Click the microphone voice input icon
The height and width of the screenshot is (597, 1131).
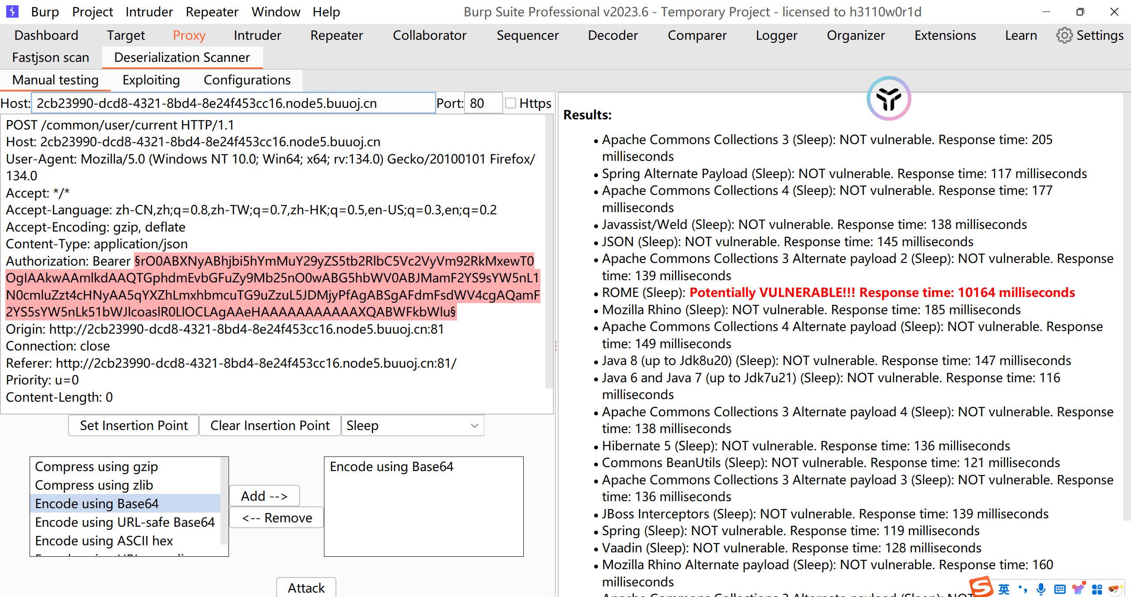[x=1041, y=589]
